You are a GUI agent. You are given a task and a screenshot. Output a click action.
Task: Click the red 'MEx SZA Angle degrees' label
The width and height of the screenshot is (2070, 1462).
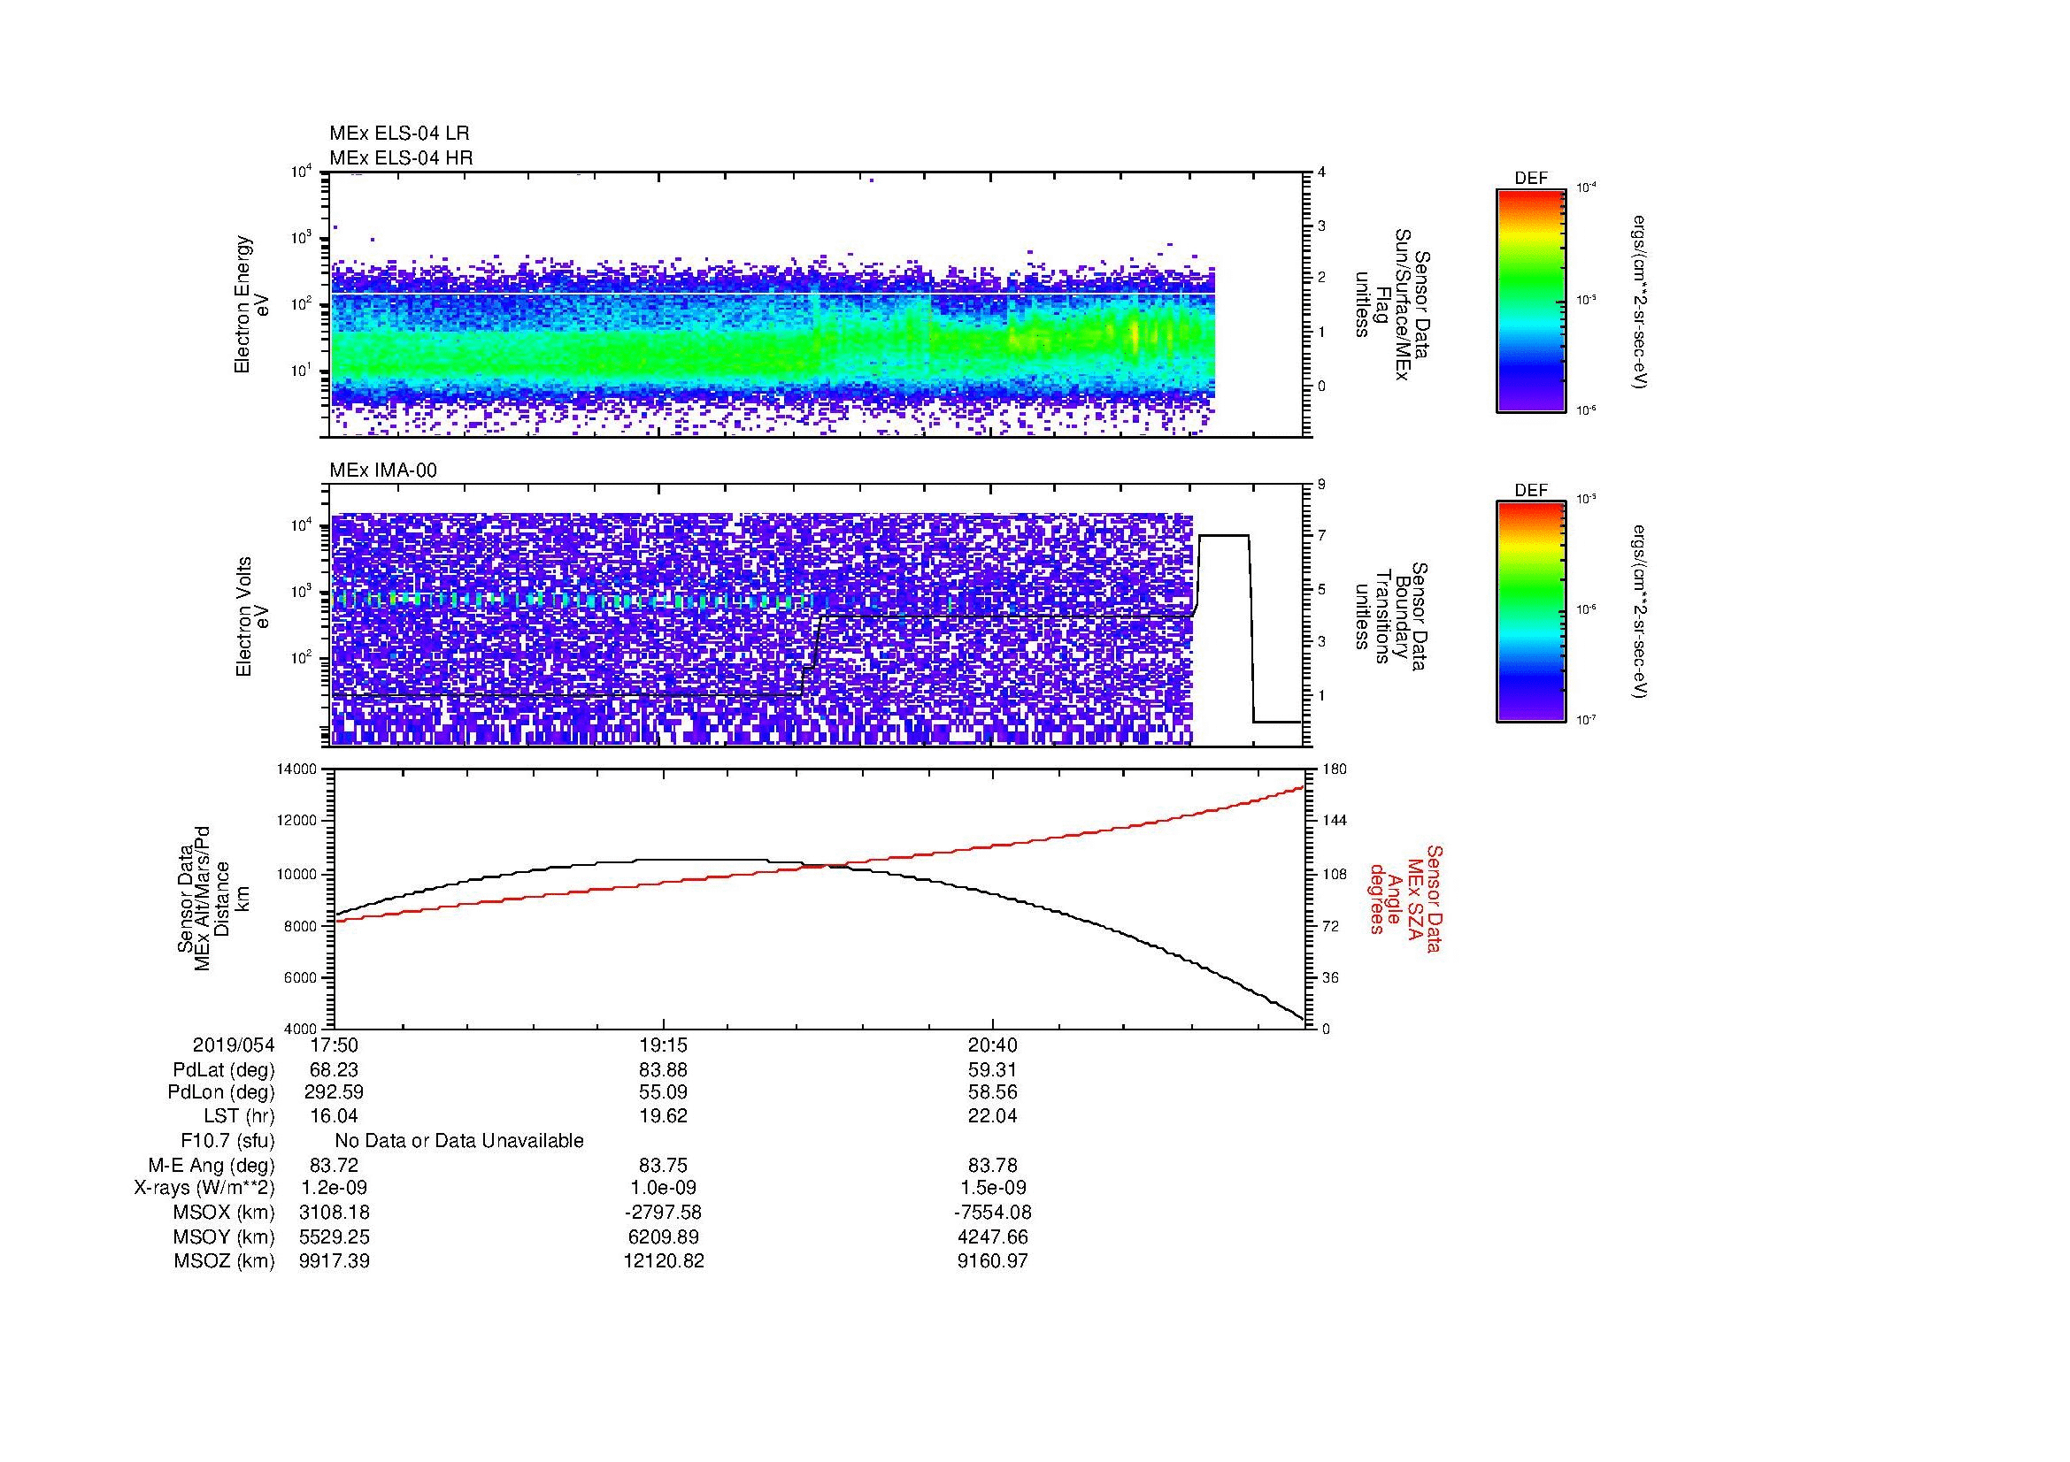click(1404, 899)
